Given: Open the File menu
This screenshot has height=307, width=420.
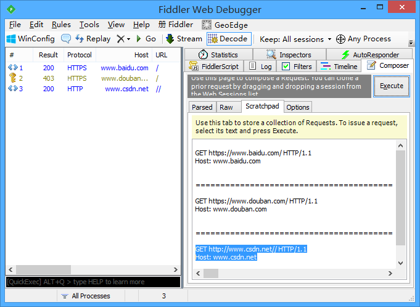Looking at the screenshot, I should pos(15,25).
